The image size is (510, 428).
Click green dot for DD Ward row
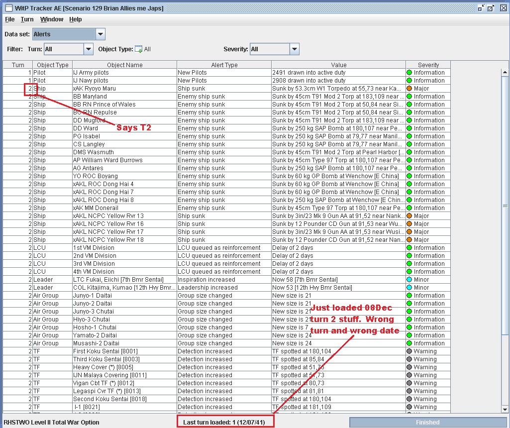[x=409, y=128]
